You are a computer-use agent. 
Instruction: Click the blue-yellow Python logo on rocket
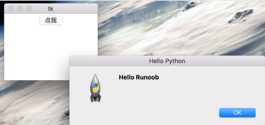click(x=95, y=87)
